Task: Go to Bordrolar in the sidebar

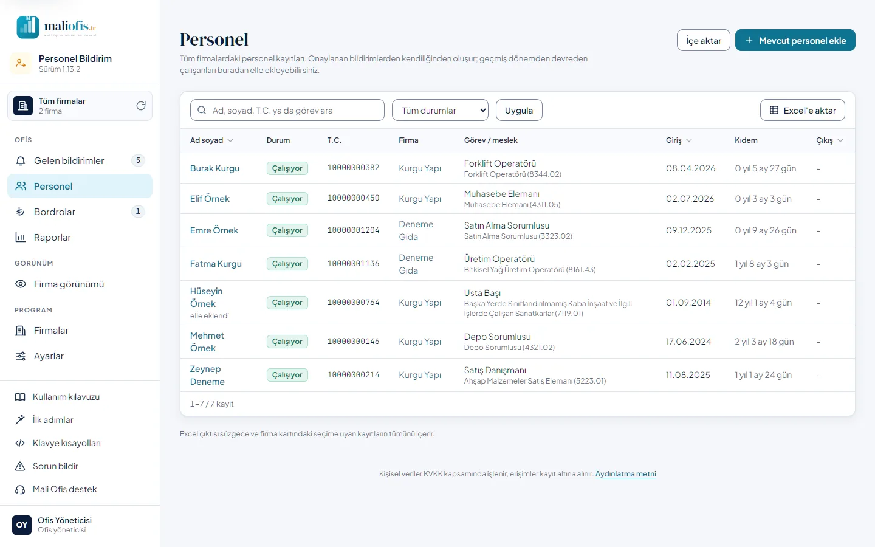Action: click(x=80, y=212)
